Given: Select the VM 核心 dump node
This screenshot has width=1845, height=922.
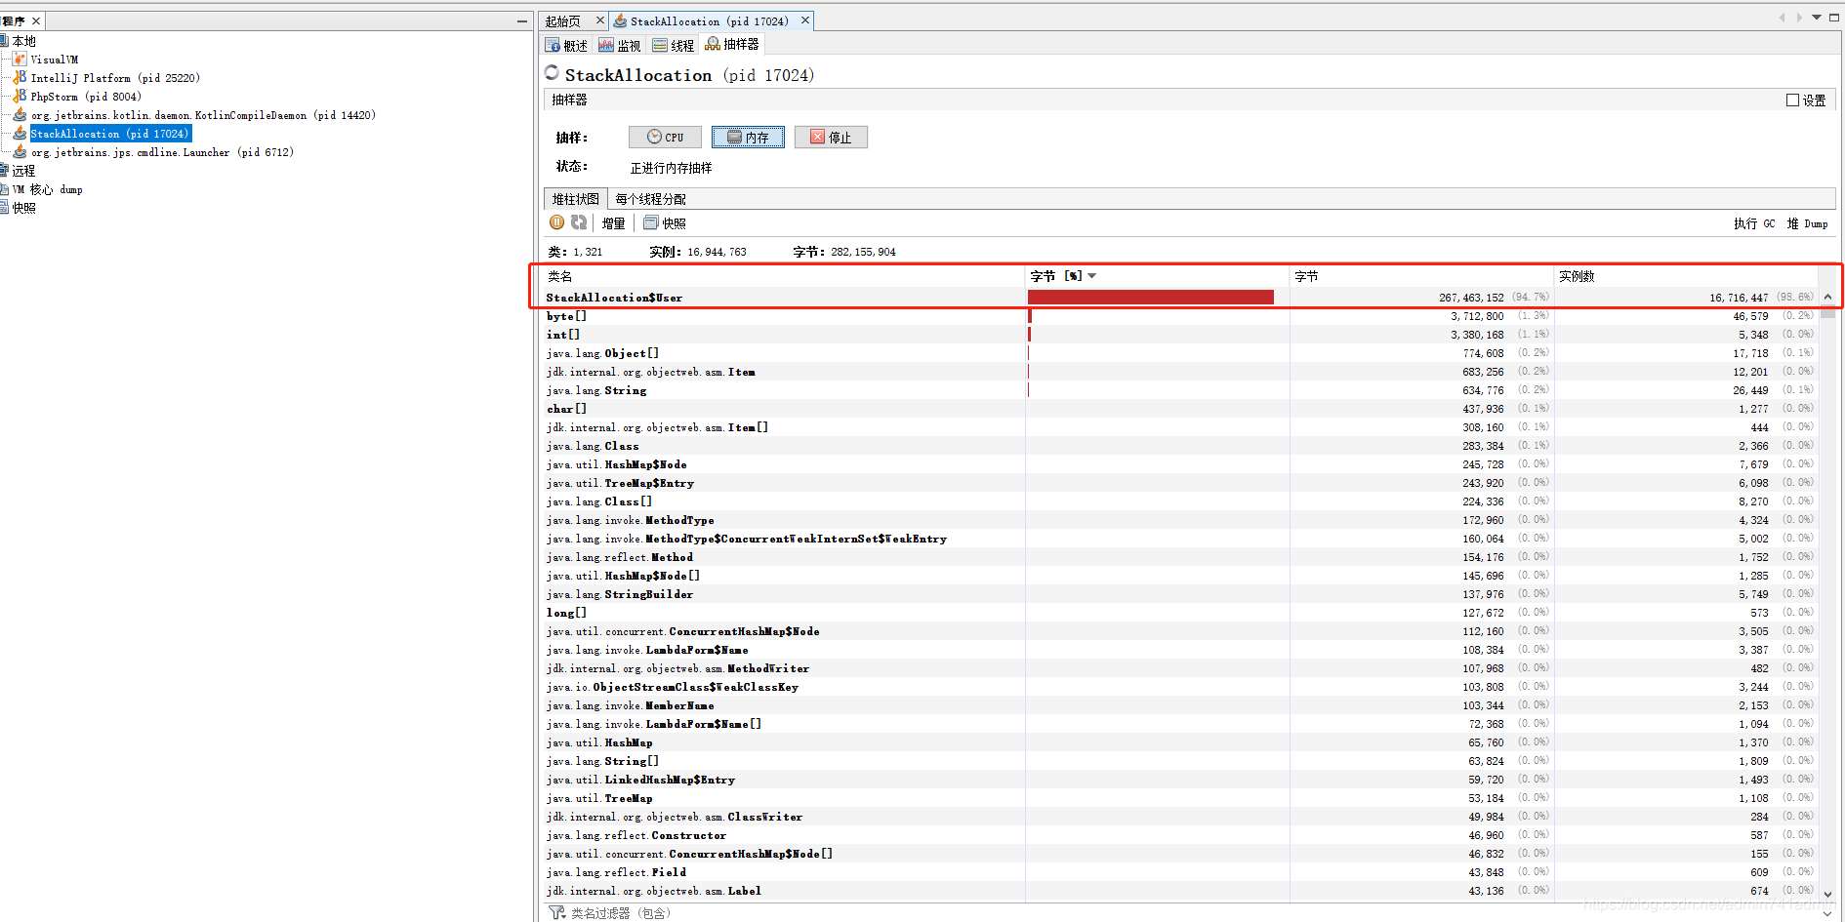Looking at the screenshot, I should tap(47, 189).
